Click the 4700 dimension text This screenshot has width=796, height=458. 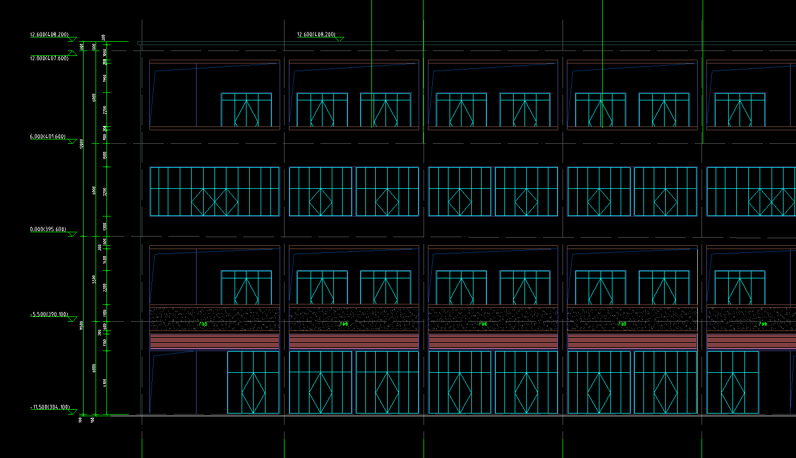(104, 383)
